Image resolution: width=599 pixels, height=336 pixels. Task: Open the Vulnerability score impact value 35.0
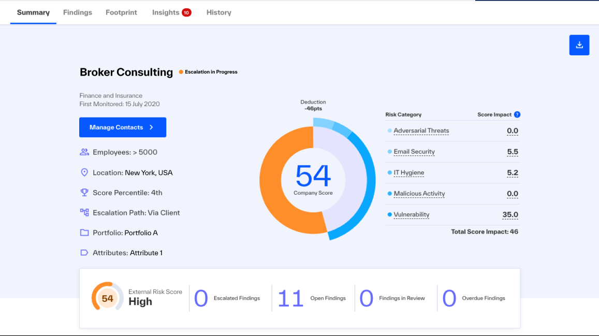[510, 214]
